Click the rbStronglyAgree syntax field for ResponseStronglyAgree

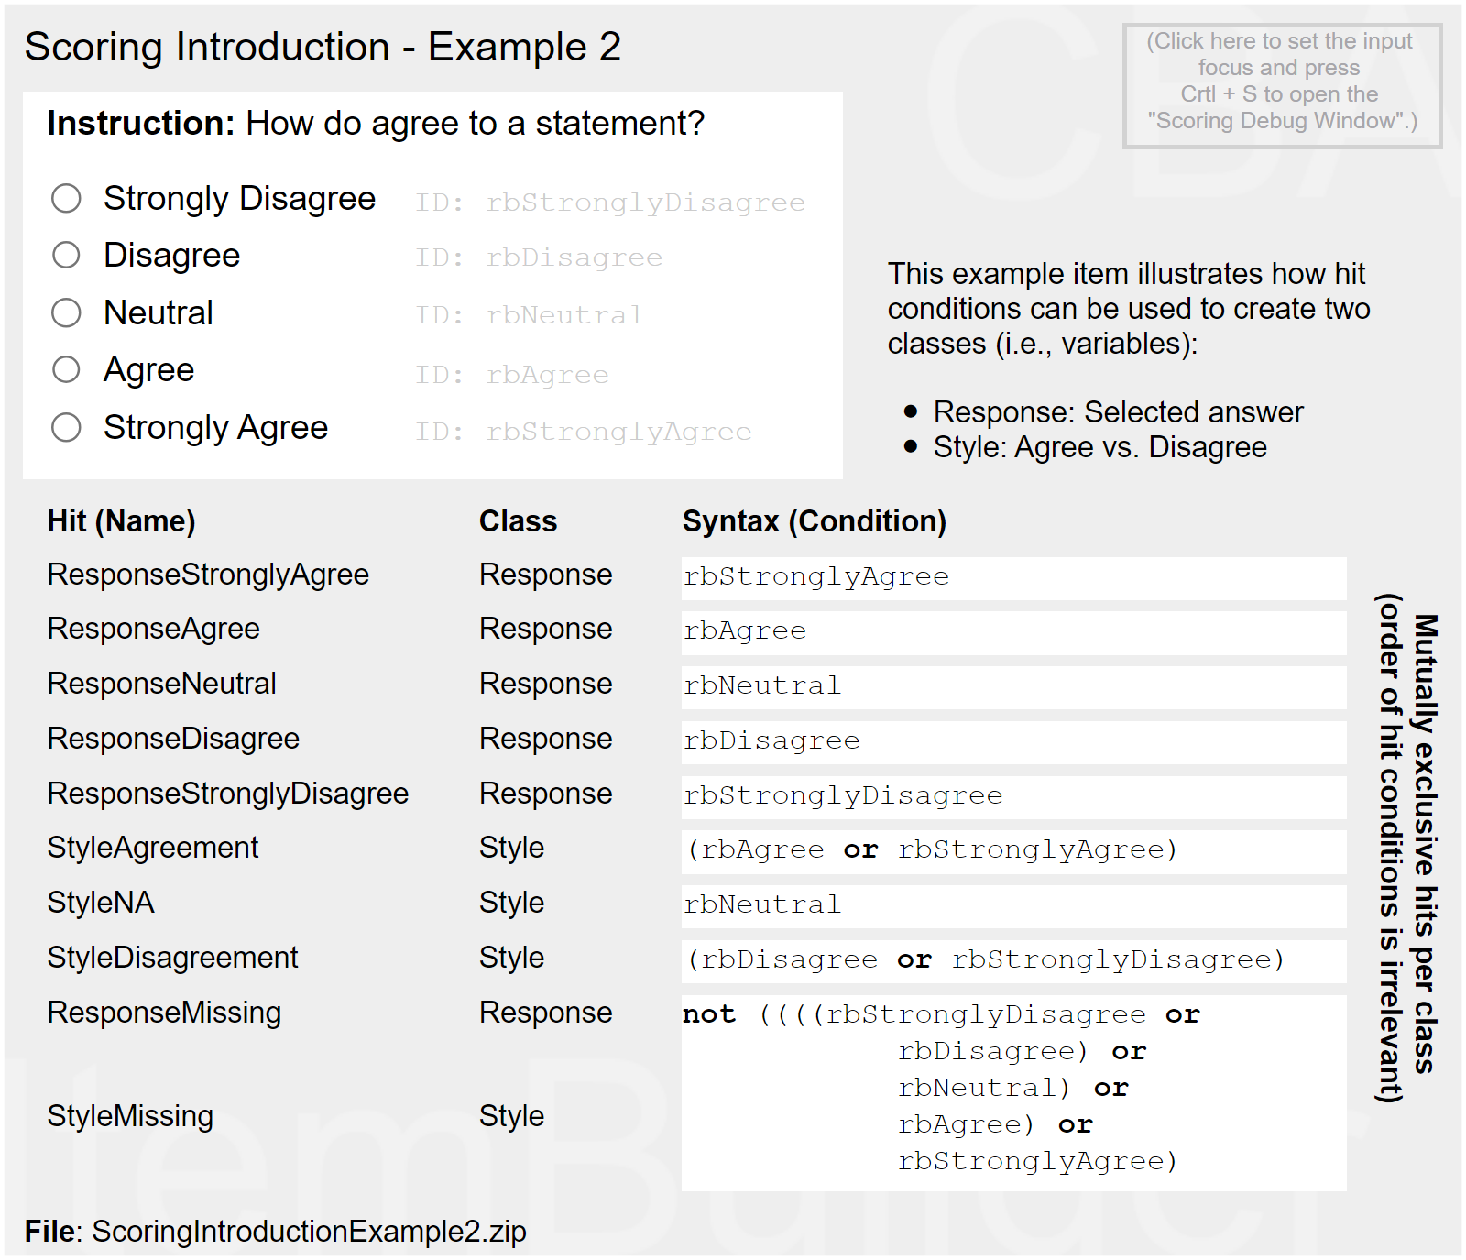point(1012,577)
